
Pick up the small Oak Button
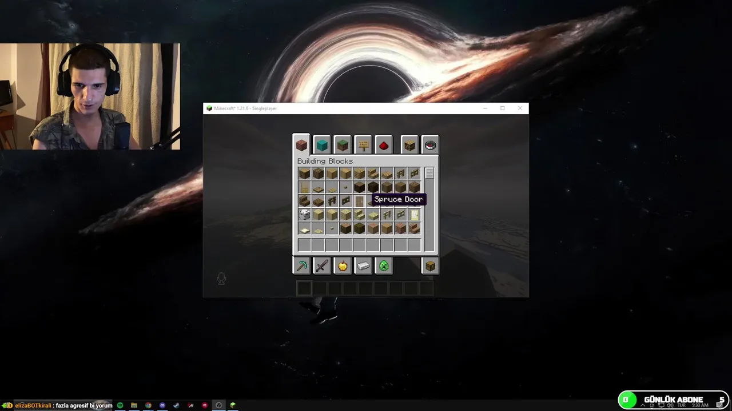pyautogui.click(x=345, y=187)
